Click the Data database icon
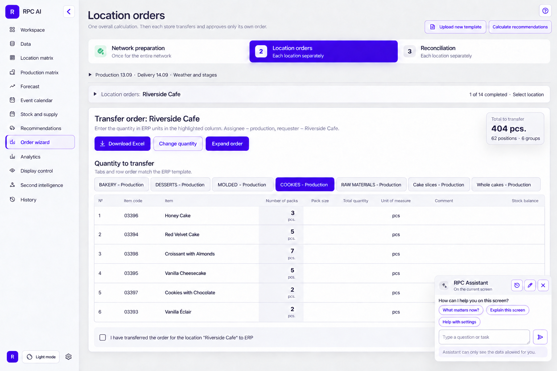 12,44
